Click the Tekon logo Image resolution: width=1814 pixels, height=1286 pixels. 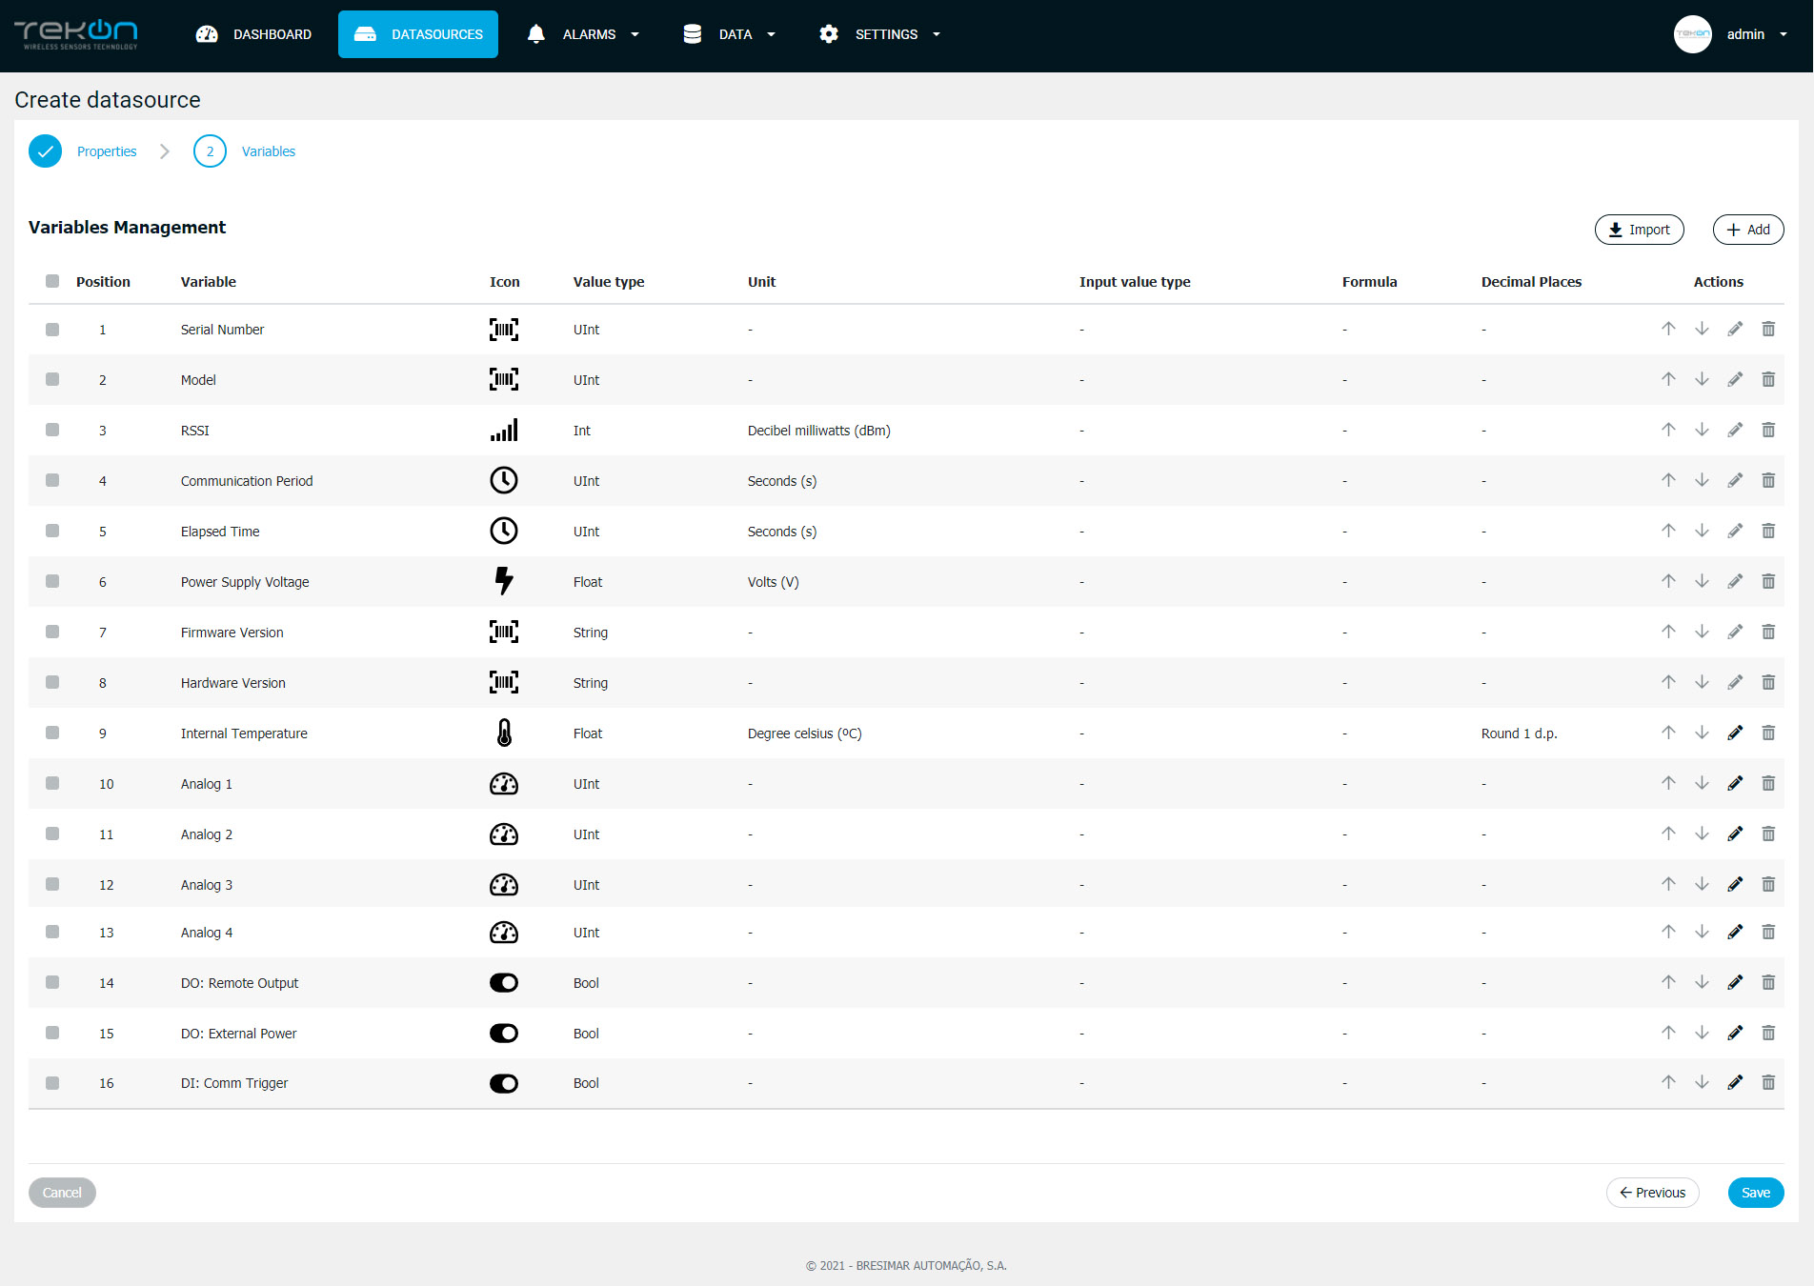point(76,34)
